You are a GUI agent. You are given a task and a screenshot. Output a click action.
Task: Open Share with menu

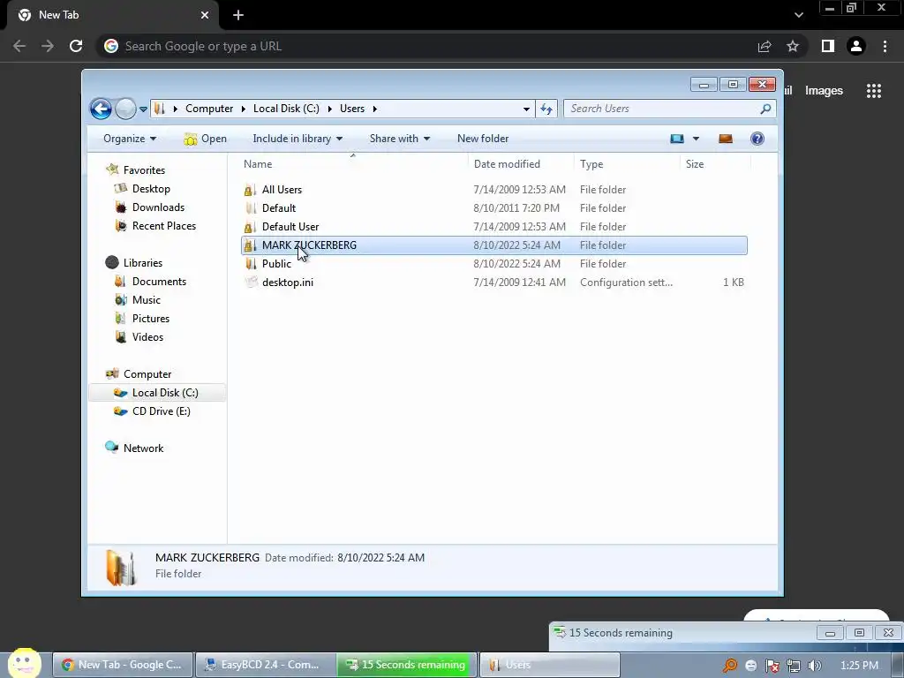tap(400, 139)
